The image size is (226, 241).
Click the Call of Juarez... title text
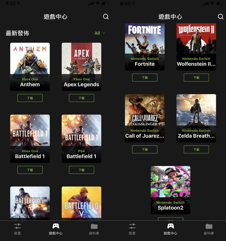pos(145,136)
